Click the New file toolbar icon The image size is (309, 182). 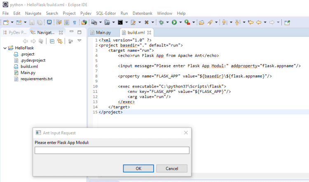click(x=6, y=22)
